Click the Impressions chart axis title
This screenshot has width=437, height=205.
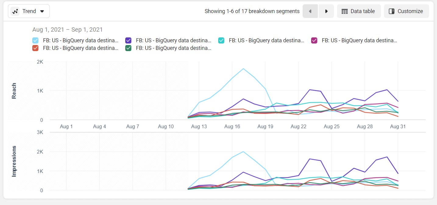click(14, 161)
